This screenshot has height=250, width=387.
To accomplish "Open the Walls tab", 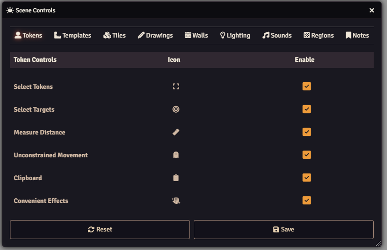I will click(x=197, y=35).
